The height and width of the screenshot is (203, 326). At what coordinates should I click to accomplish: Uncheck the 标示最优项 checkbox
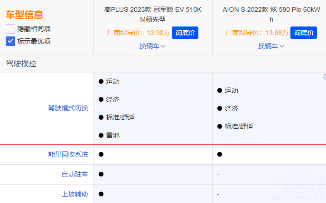(x=10, y=41)
